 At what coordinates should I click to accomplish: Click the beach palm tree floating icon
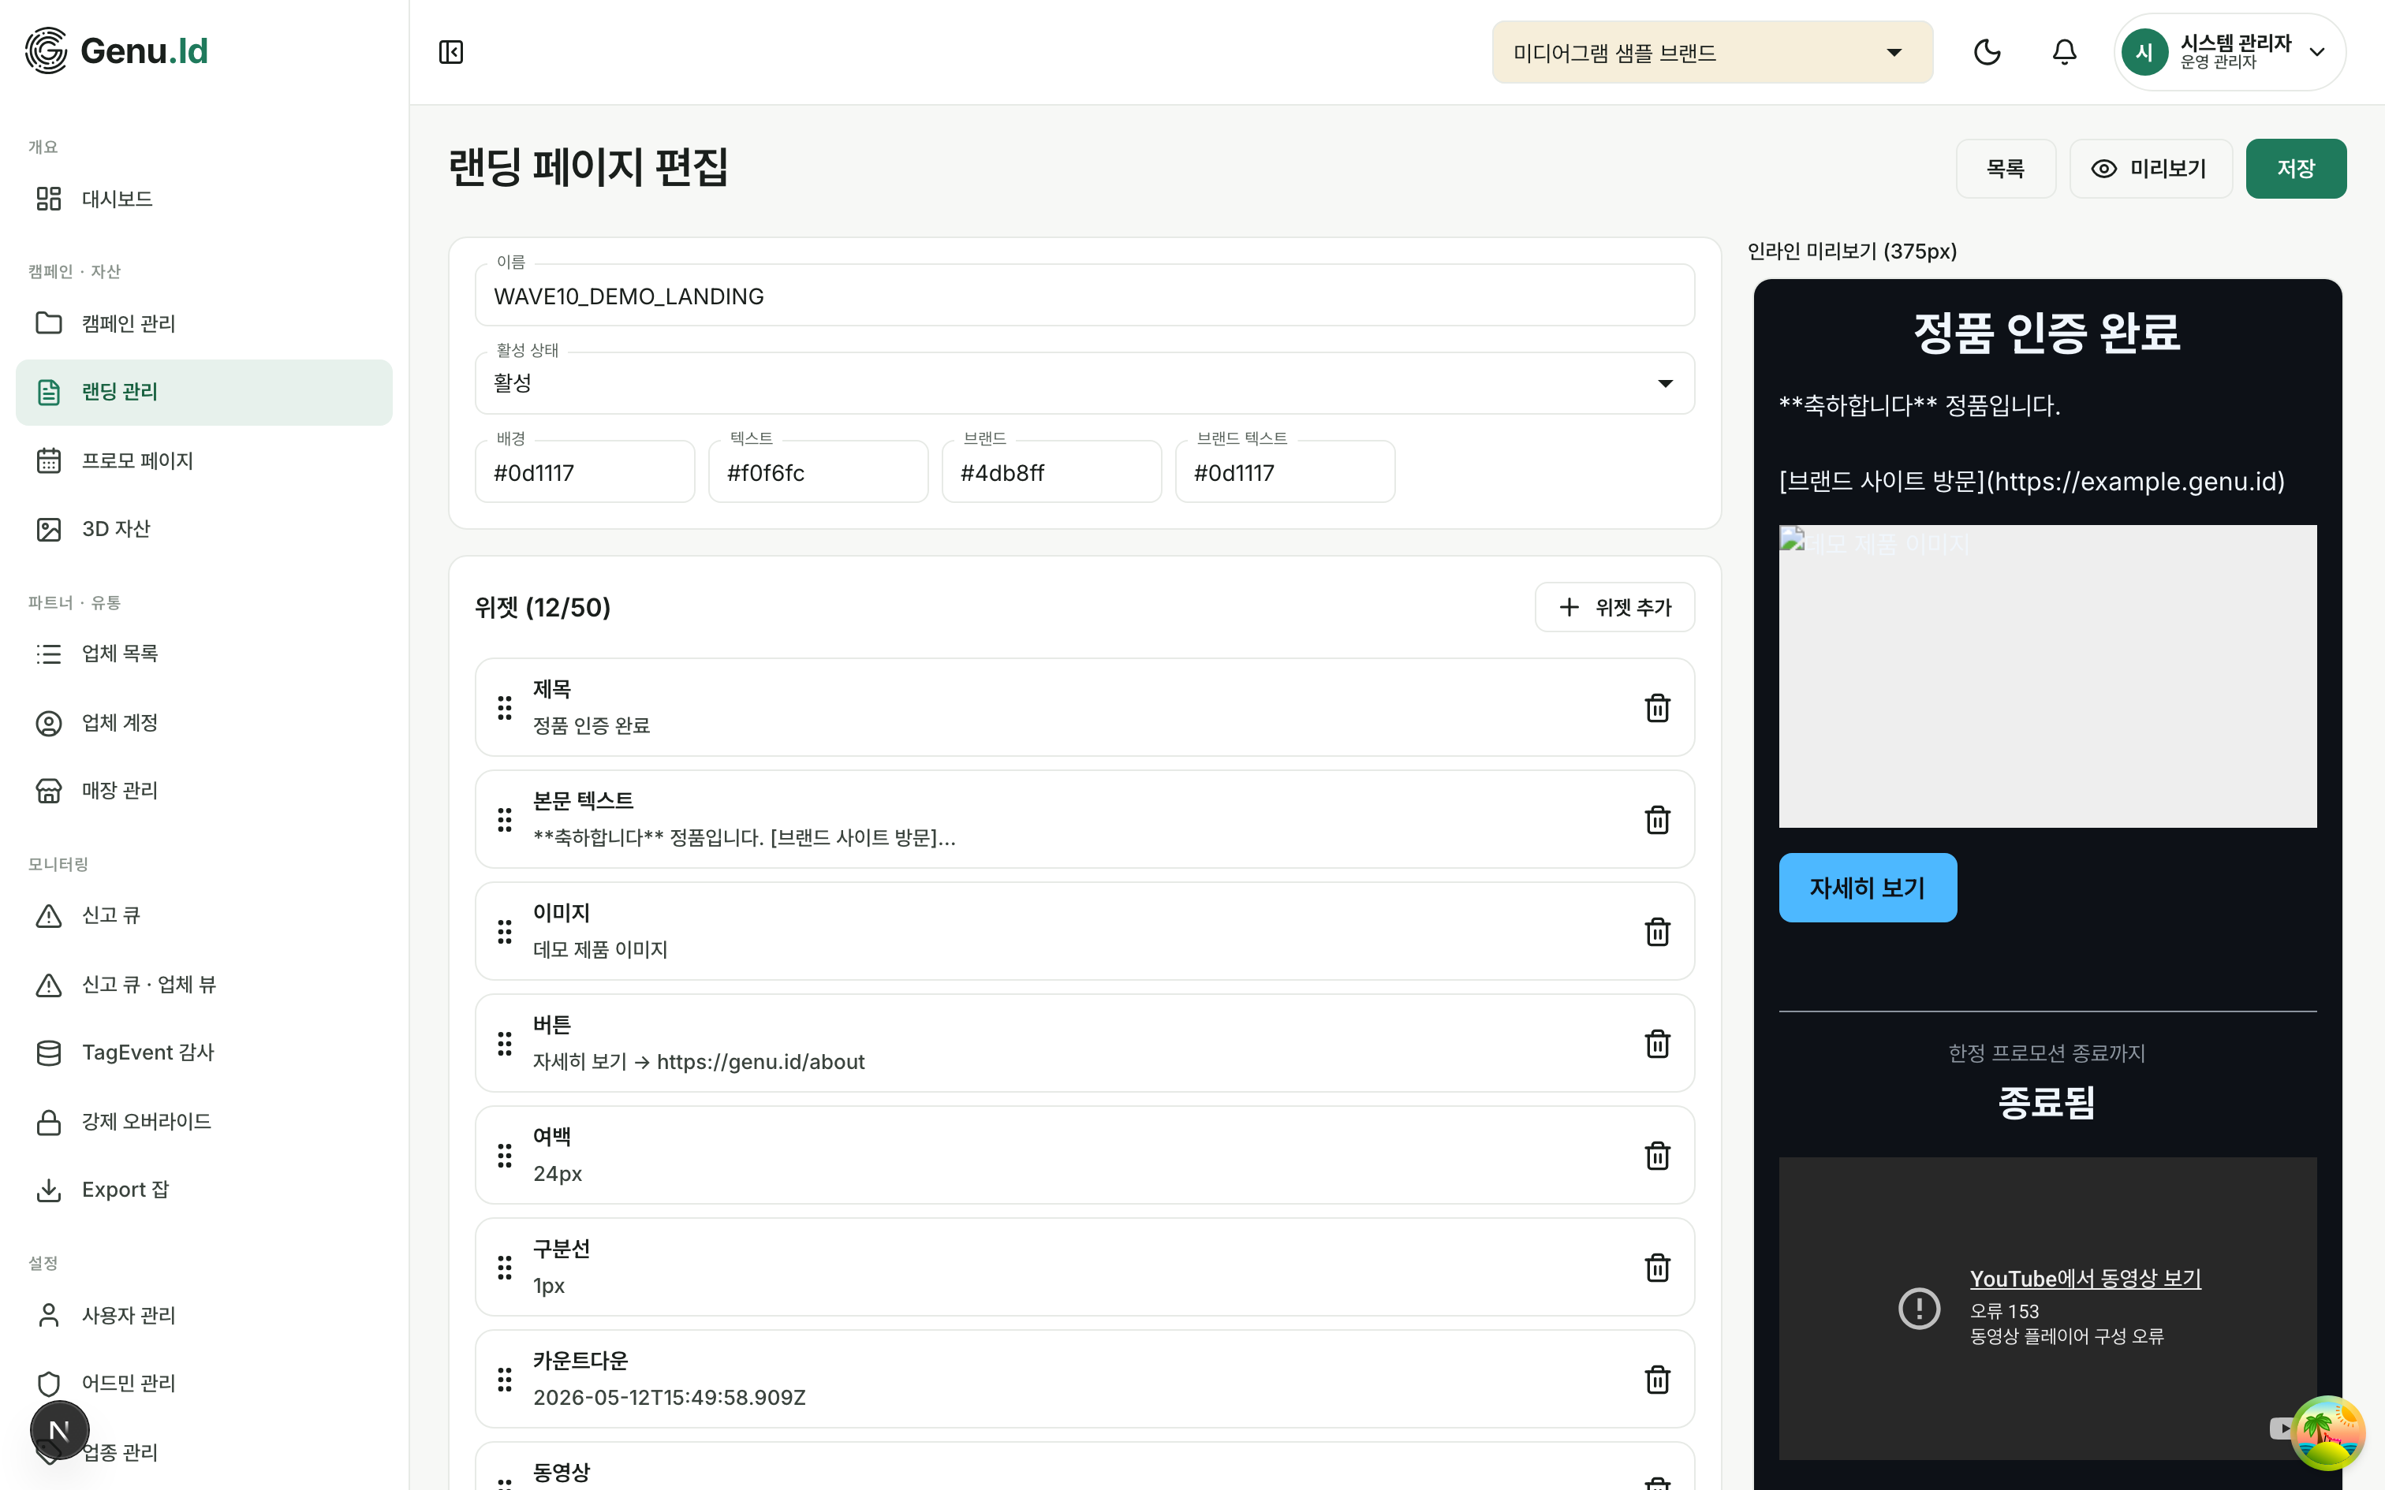click(2328, 1432)
